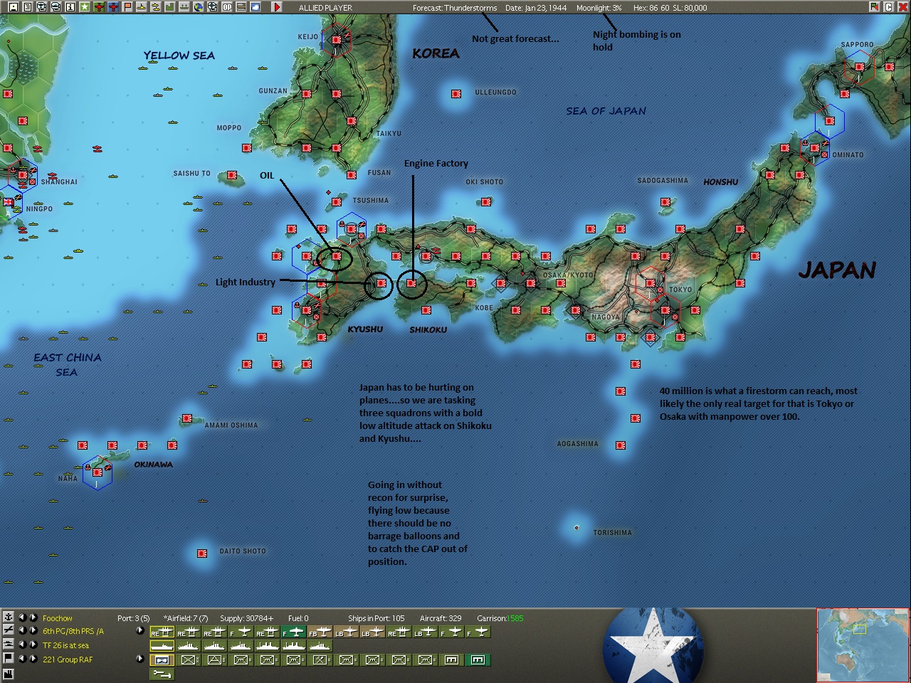Click the green factory toolbar icon
Image resolution: width=911 pixels, height=683 pixels.
pos(169,7)
